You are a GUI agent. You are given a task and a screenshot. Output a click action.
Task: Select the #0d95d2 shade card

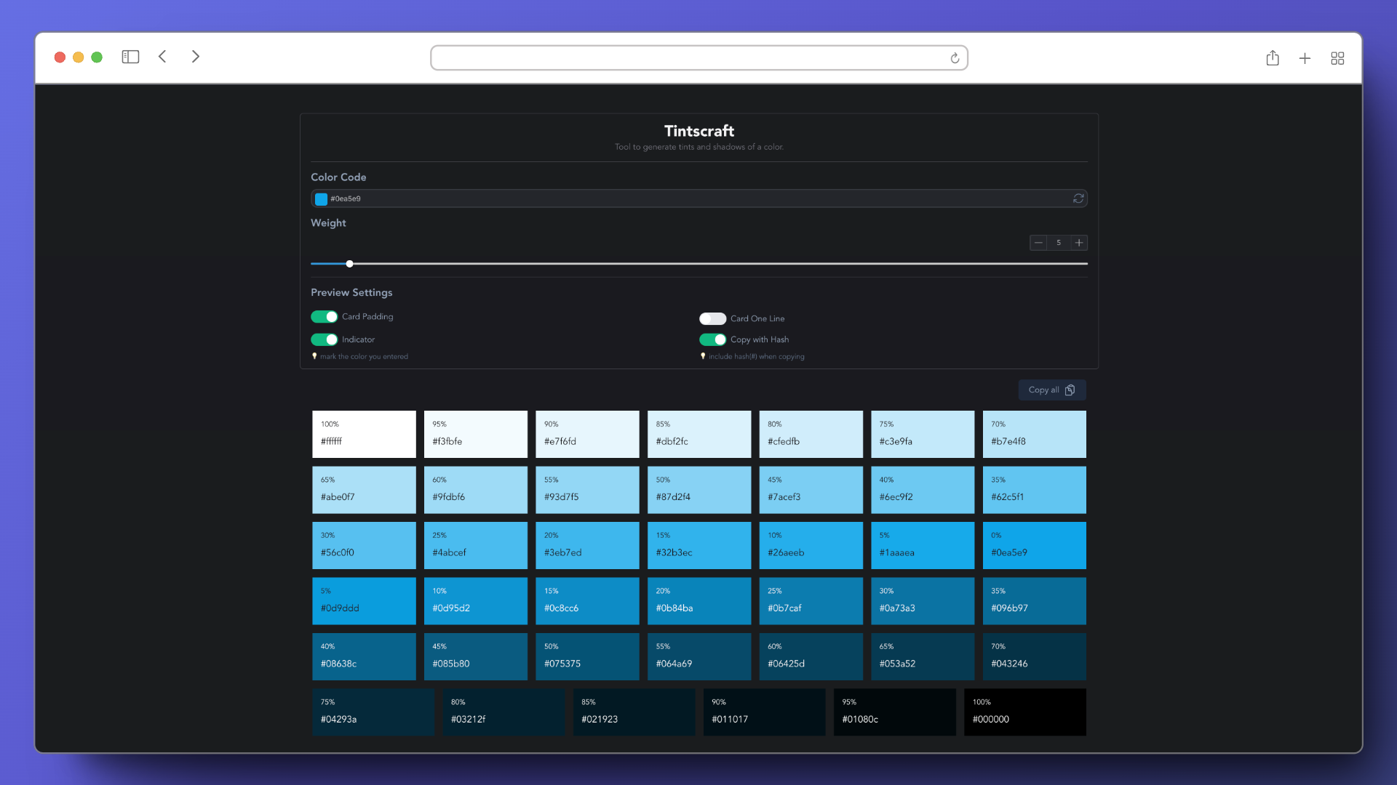coord(476,601)
